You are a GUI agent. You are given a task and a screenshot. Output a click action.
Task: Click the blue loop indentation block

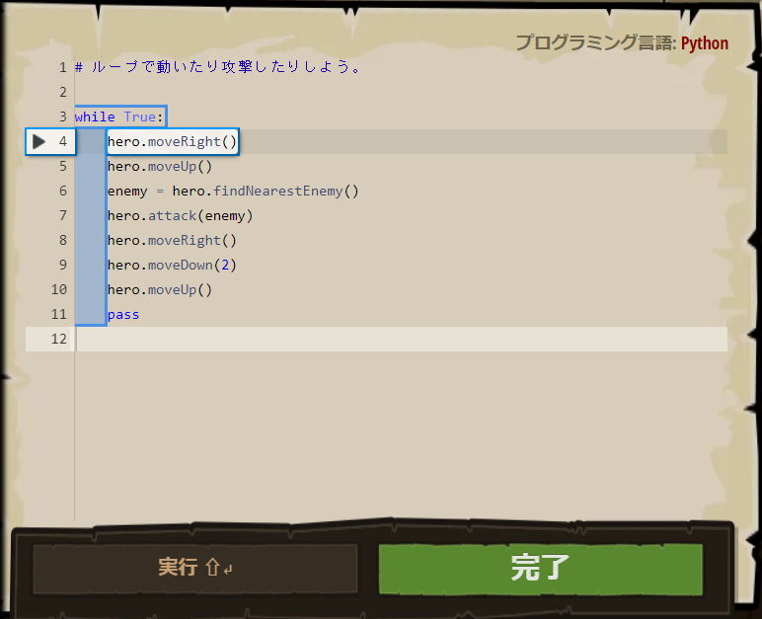pyautogui.click(x=91, y=228)
